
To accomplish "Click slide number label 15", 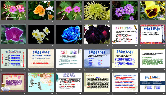I will click(x=80, y=70).
